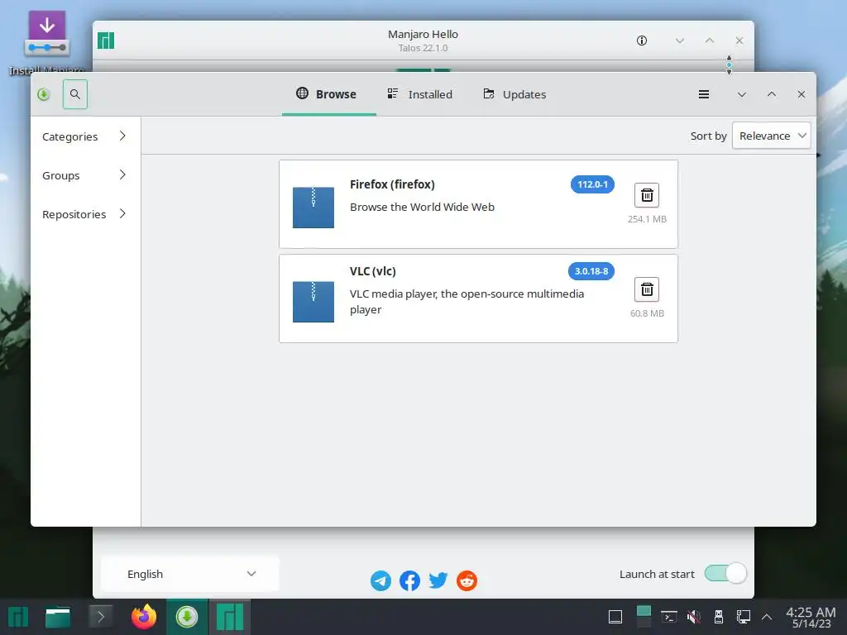Click the About info icon in Manjaro Hello
The image size is (847, 635).
(x=642, y=41)
